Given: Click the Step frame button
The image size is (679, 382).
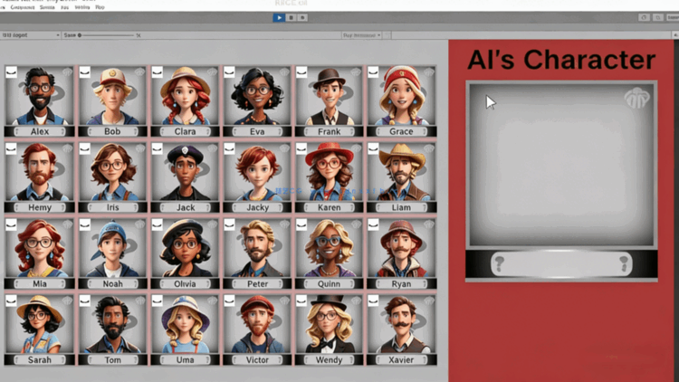Looking at the screenshot, I should tap(302, 17).
